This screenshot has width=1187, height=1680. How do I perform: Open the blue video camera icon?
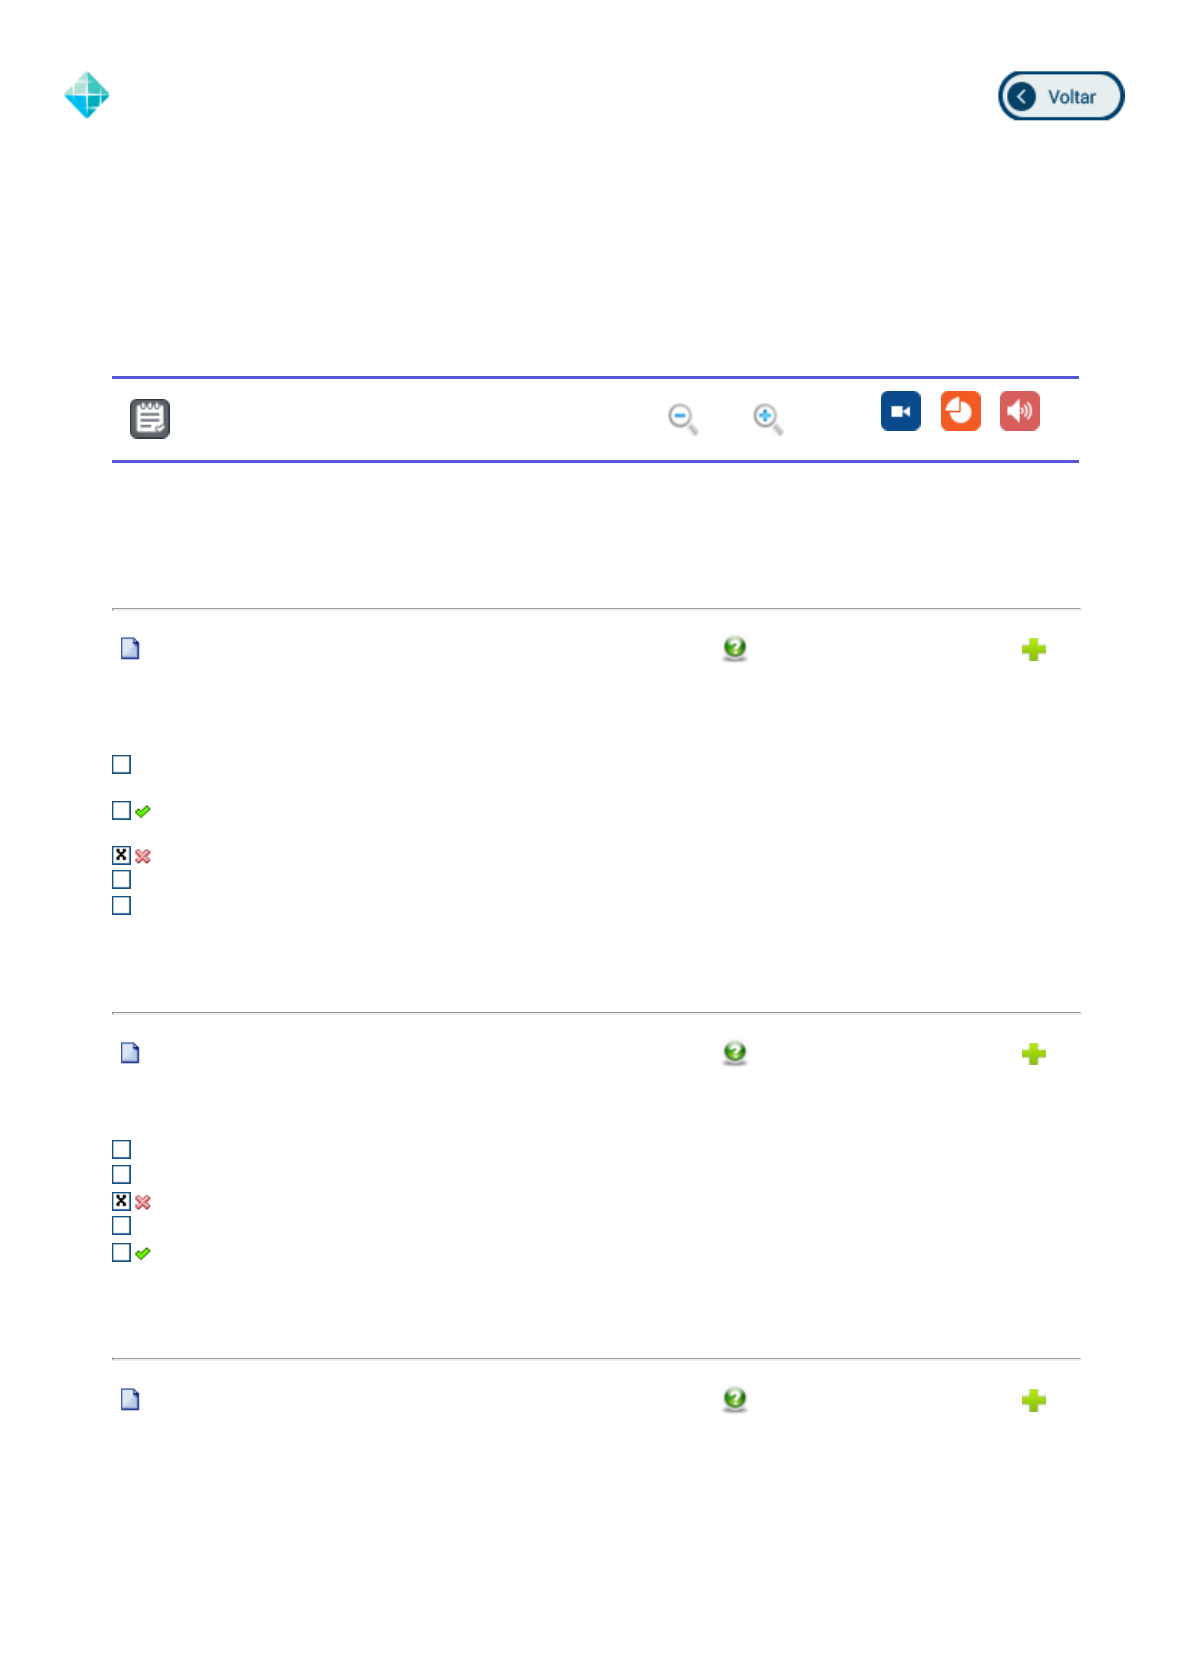tap(900, 411)
